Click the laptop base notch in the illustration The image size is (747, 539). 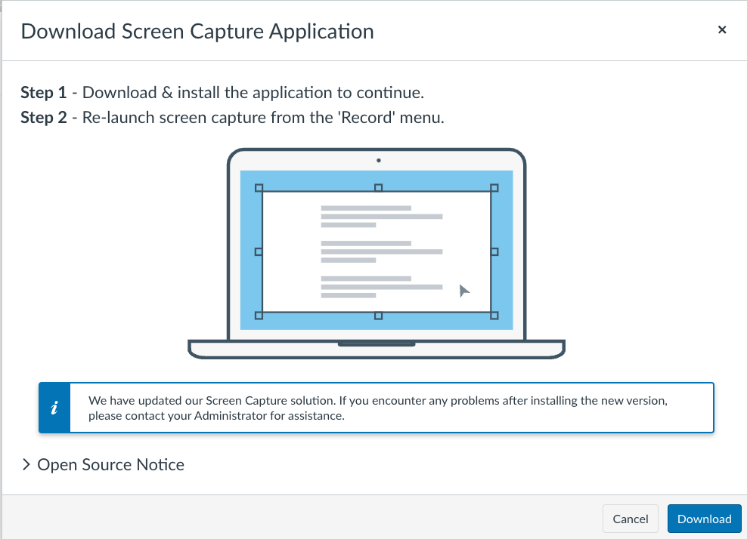coord(377,344)
